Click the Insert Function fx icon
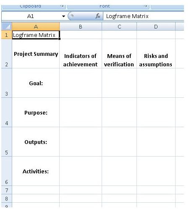Screen dimensions: 189x209 tap(98, 16)
